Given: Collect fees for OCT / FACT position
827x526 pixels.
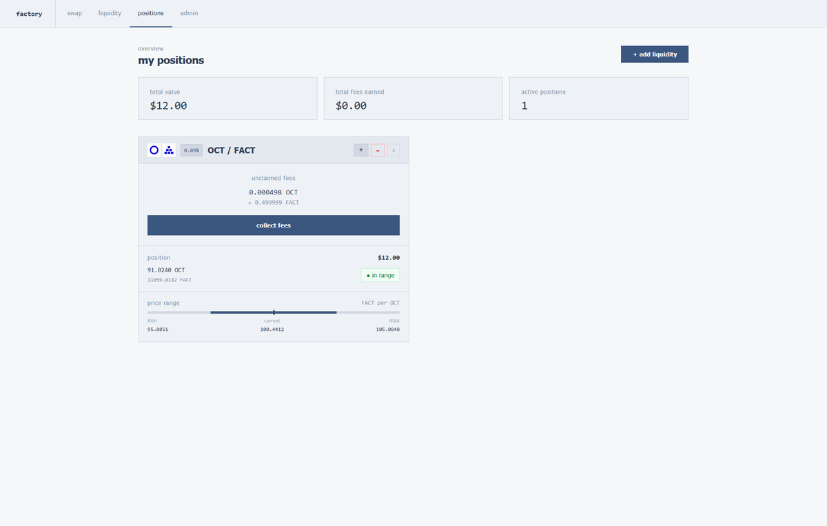Looking at the screenshot, I should 274,225.
